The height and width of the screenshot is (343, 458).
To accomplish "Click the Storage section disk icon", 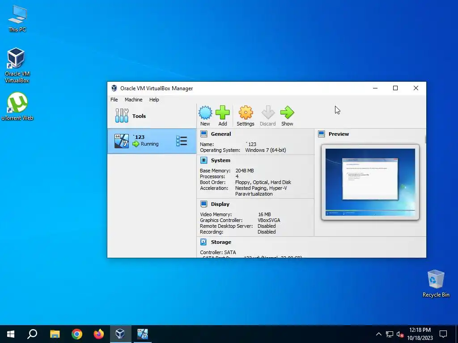I will (204, 242).
